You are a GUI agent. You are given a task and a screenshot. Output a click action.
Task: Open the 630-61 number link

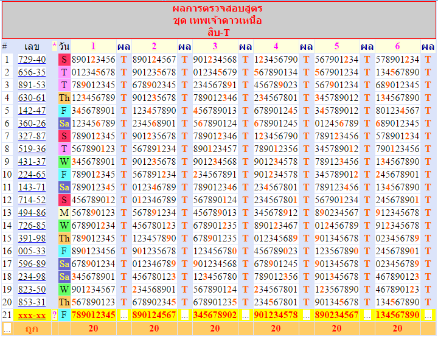[x=32, y=98]
